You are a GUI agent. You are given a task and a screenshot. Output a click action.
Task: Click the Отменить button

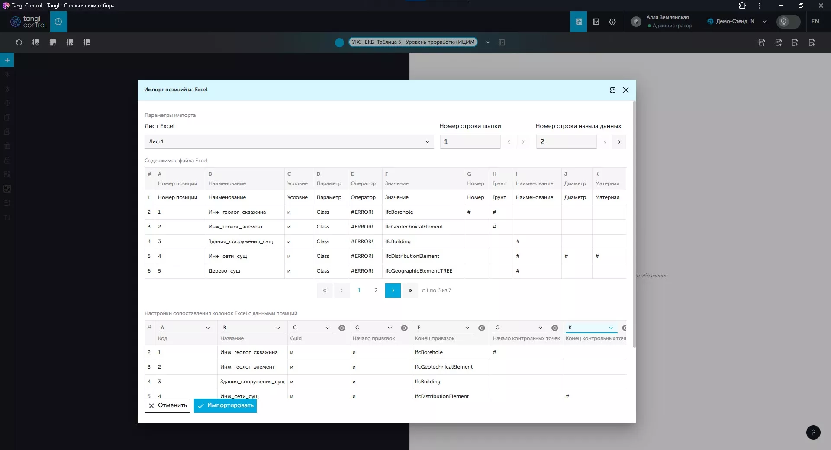(167, 405)
